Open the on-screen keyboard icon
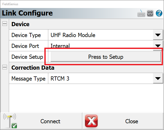164x130 pixels. [141, 13]
